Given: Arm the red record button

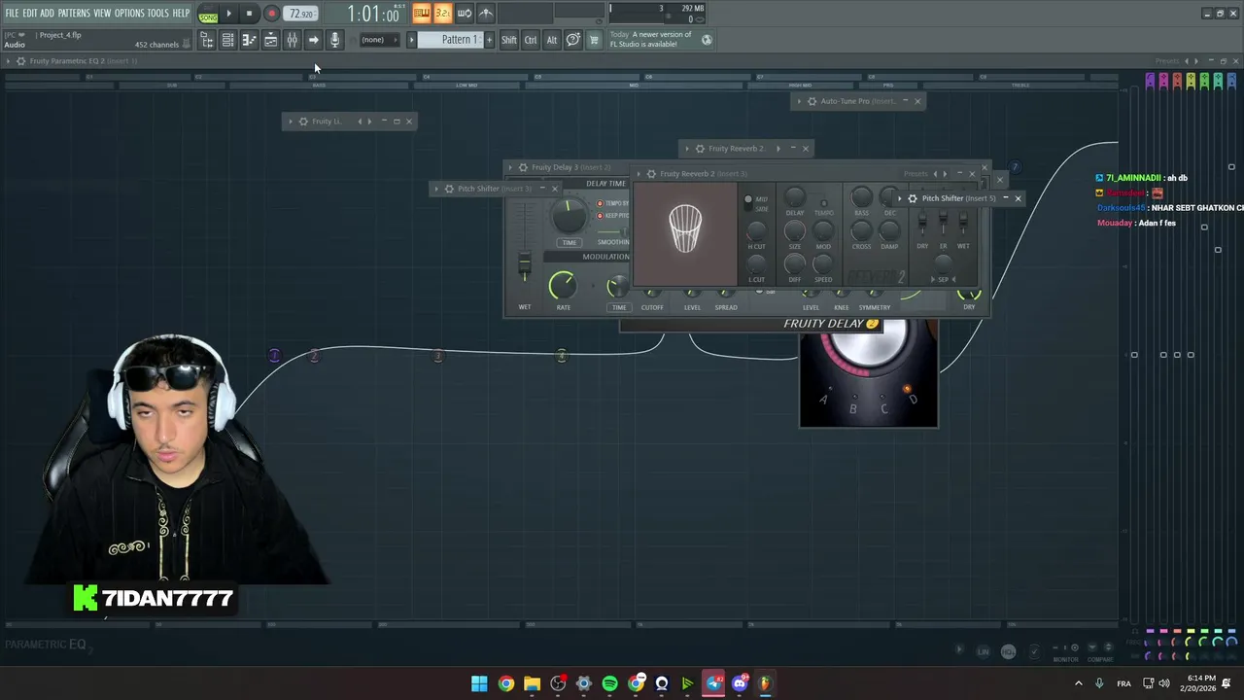Looking at the screenshot, I should point(271,14).
